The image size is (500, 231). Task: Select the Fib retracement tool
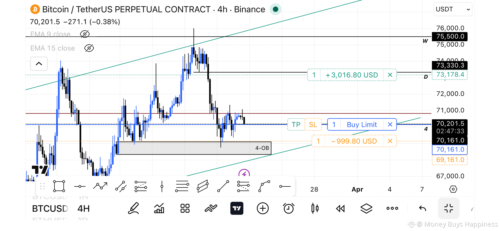tap(141, 186)
